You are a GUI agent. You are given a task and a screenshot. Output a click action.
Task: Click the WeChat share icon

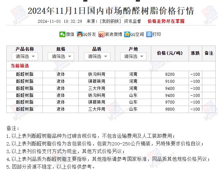coord(62,34)
